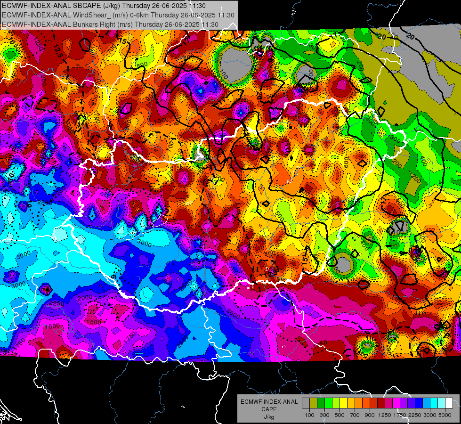Click the 1750 value under the legend bar
461x424 pixels.
click(400, 415)
